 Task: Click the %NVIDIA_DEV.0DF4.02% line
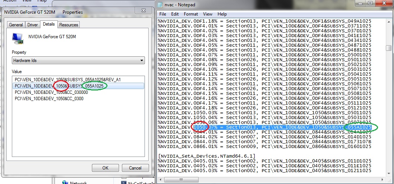[265, 31]
